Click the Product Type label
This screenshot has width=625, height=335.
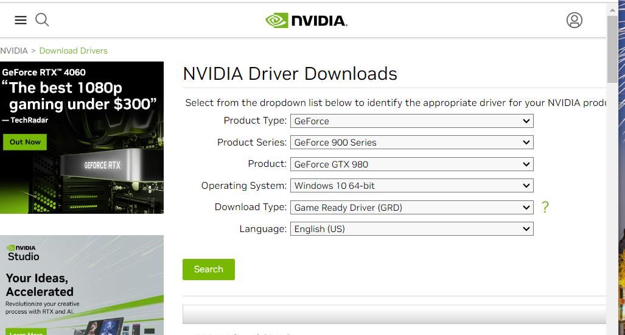pyautogui.click(x=255, y=121)
